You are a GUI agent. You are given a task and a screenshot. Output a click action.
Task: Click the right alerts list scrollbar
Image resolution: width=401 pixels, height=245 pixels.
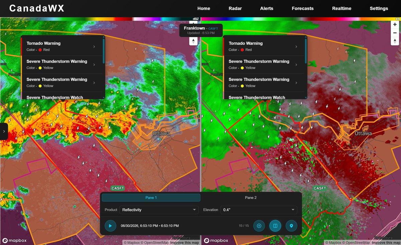306,51
